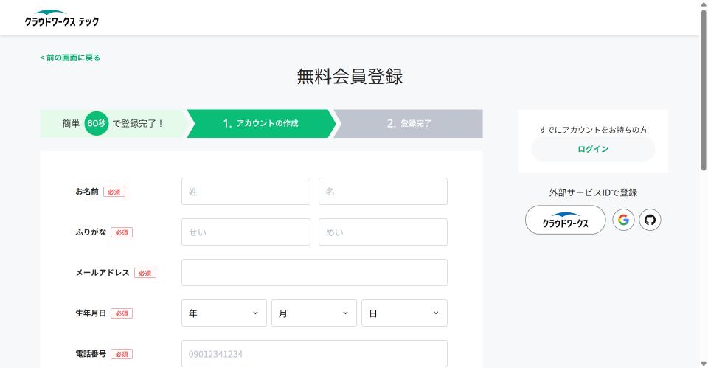This screenshot has width=708, height=368.
Task: Sign up with GitHub icon
Action: click(650, 220)
